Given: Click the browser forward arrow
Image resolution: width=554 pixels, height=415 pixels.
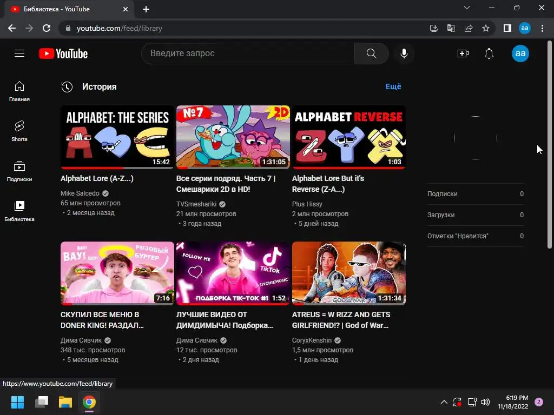Looking at the screenshot, I should (x=29, y=28).
